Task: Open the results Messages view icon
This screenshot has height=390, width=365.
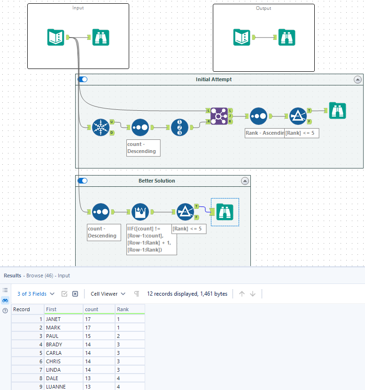Action: coord(5,290)
